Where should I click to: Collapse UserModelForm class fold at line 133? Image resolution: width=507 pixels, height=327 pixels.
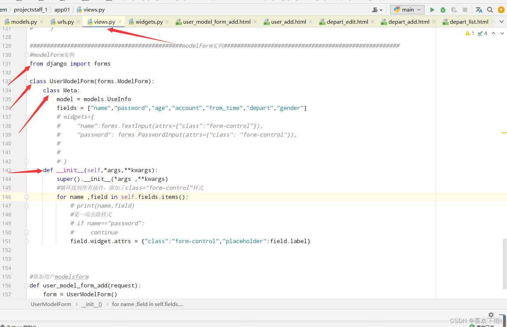(x=27, y=81)
